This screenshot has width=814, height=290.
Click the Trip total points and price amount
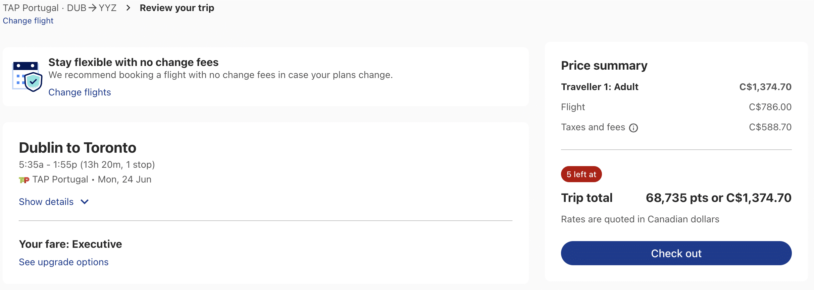(718, 198)
